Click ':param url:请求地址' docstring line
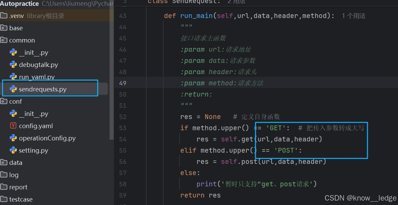This screenshot has width=398, height=205. pyautogui.click(x=216, y=49)
